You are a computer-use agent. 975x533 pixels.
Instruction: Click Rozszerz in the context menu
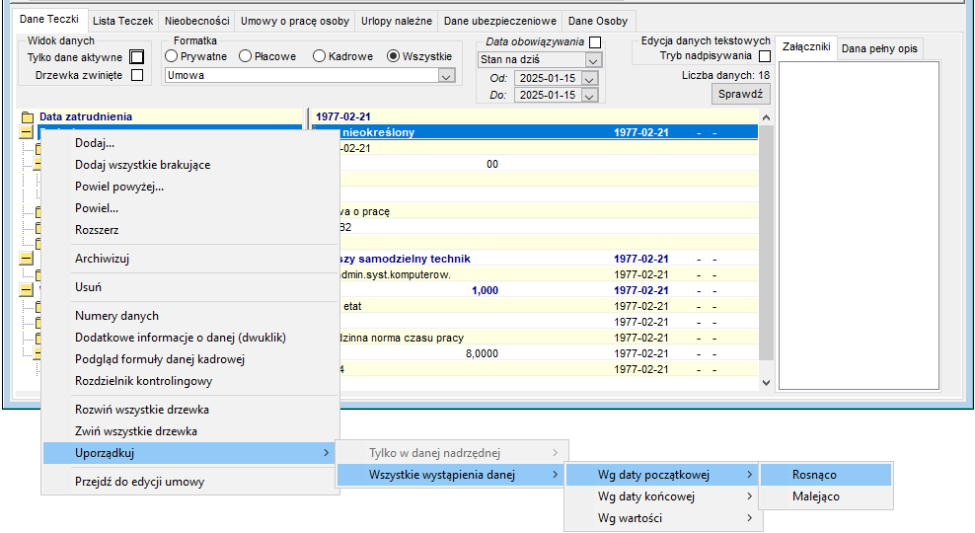click(97, 230)
